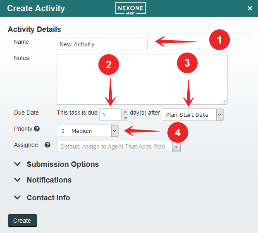Click the Notes resize handle corner
The image size is (258, 233).
click(225, 101)
